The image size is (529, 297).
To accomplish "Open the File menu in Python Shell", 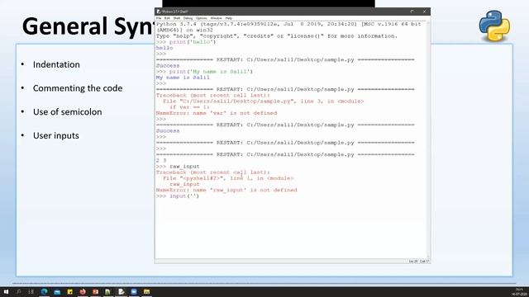I will (x=159, y=18).
